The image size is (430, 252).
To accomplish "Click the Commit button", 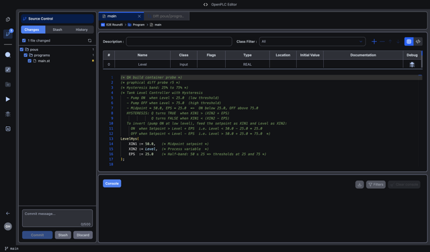I will pos(38,235).
